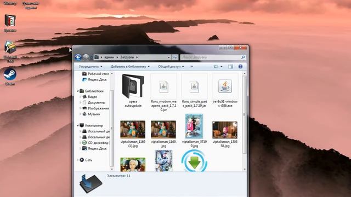The image size is (351, 197).
Task: Open the Упорядочить menu
Action: [x=90, y=66]
